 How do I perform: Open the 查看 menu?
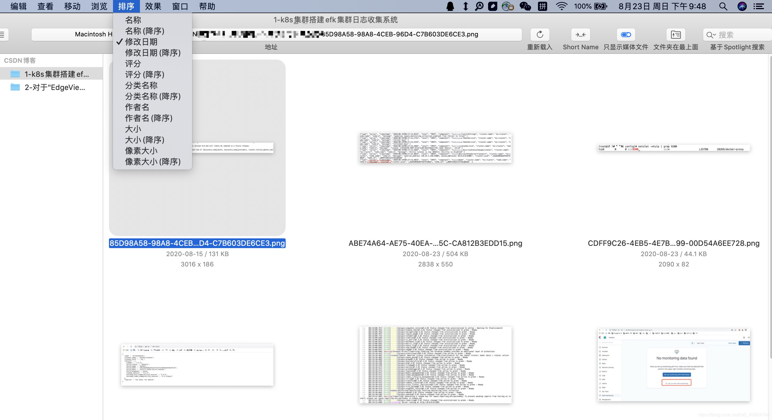45,6
